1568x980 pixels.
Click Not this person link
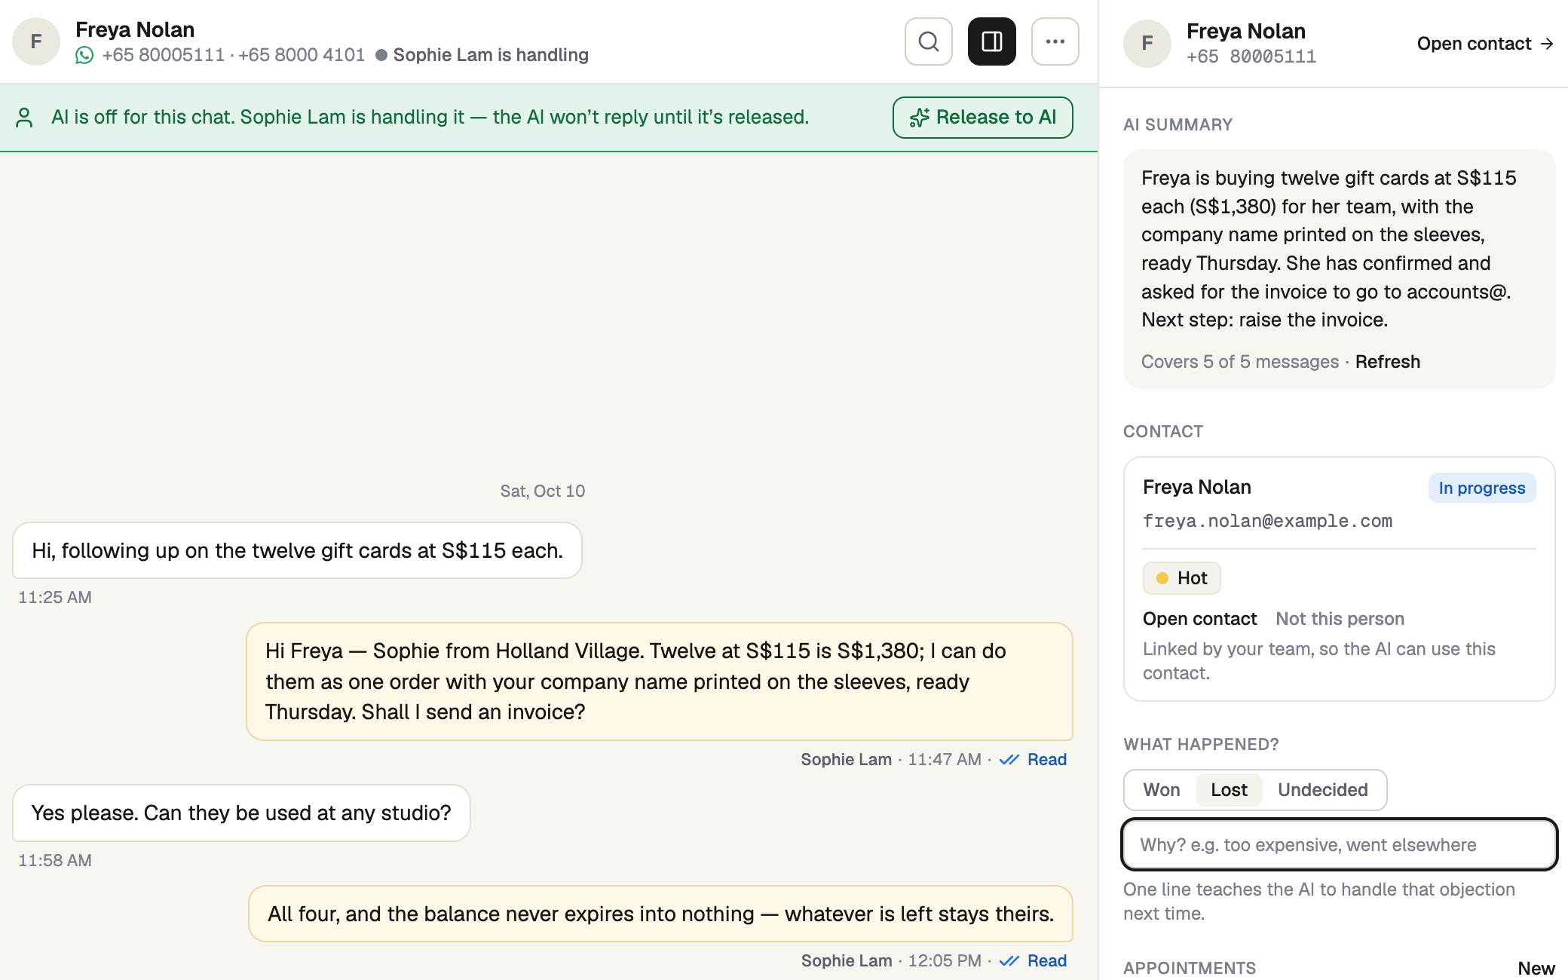[1340, 619]
